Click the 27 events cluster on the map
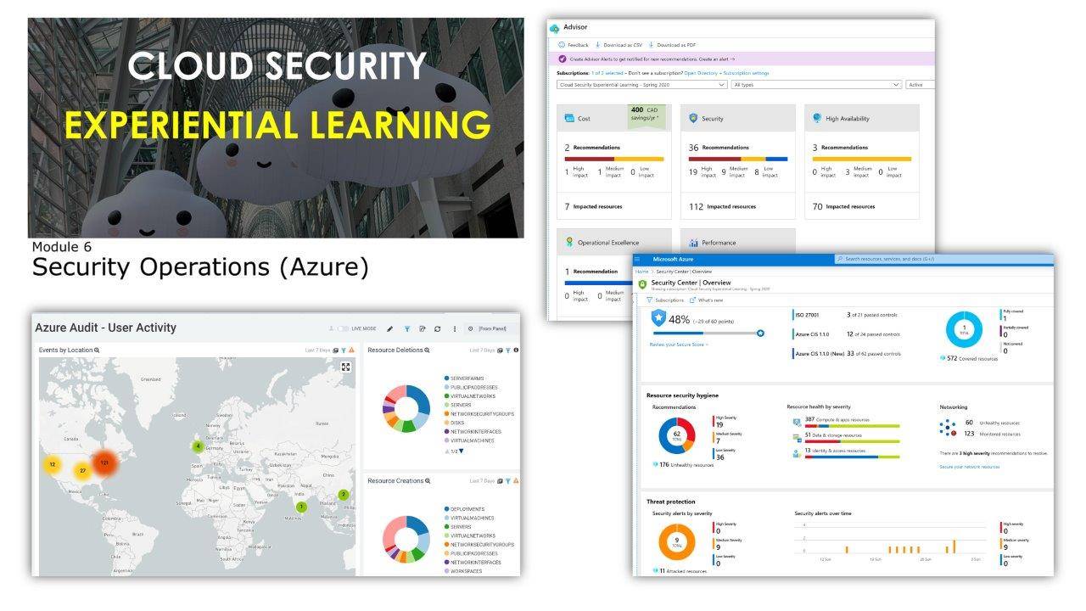Screen dimensions: 1086x611 [x=82, y=470]
